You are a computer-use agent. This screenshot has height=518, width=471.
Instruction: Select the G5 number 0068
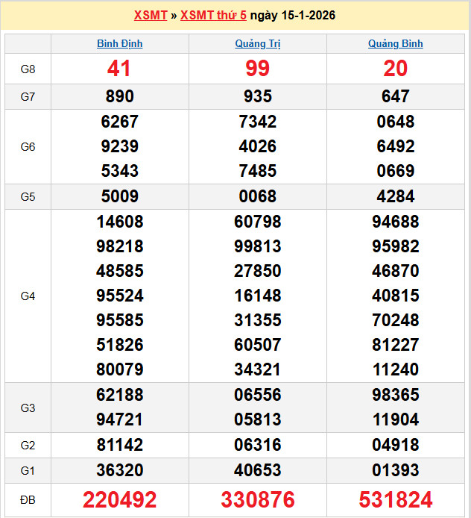(257, 197)
